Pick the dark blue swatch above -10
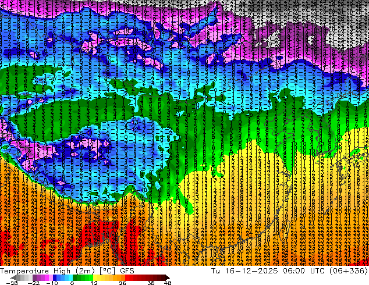The image size is (369, 285). (55, 277)
